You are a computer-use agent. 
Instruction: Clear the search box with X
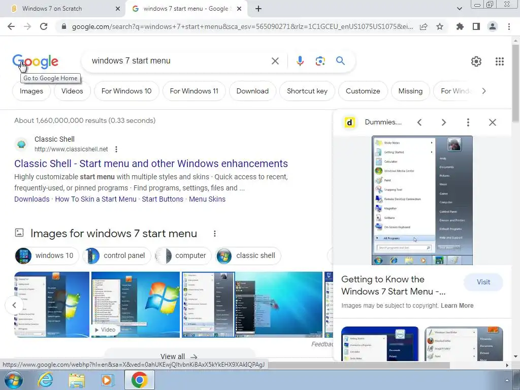point(275,61)
